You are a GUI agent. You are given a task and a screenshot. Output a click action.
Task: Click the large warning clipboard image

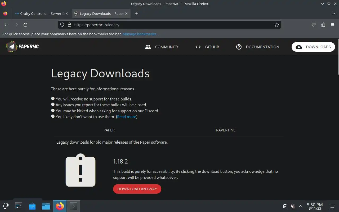(x=81, y=170)
